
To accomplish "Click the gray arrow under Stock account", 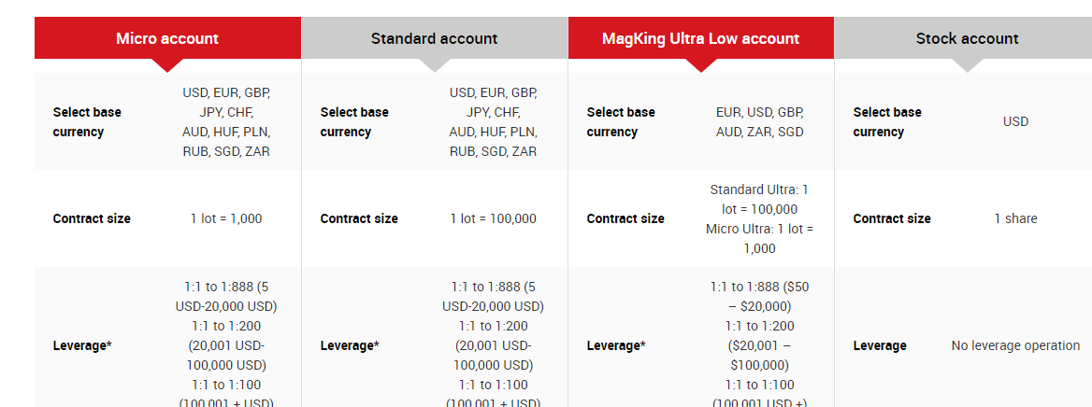I will (967, 65).
